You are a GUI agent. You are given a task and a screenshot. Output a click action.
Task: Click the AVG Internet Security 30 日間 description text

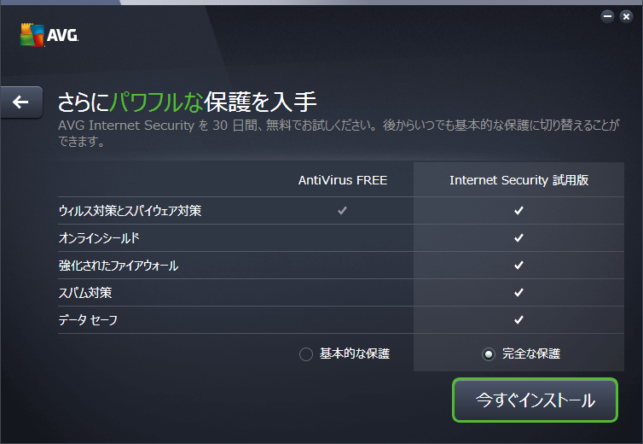[x=339, y=132]
